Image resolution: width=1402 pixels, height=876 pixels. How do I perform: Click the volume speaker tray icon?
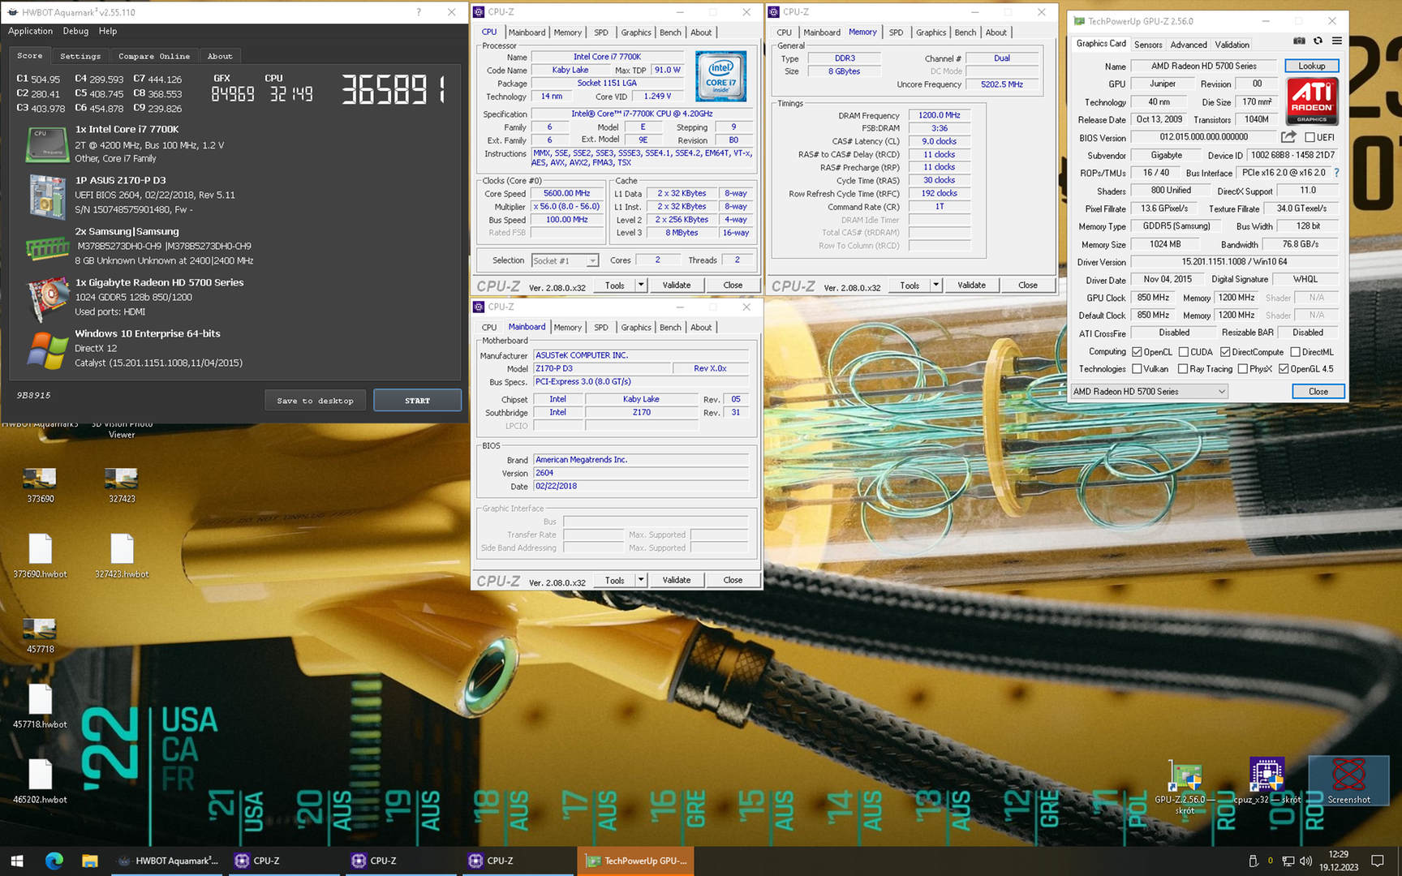(x=1305, y=861)
